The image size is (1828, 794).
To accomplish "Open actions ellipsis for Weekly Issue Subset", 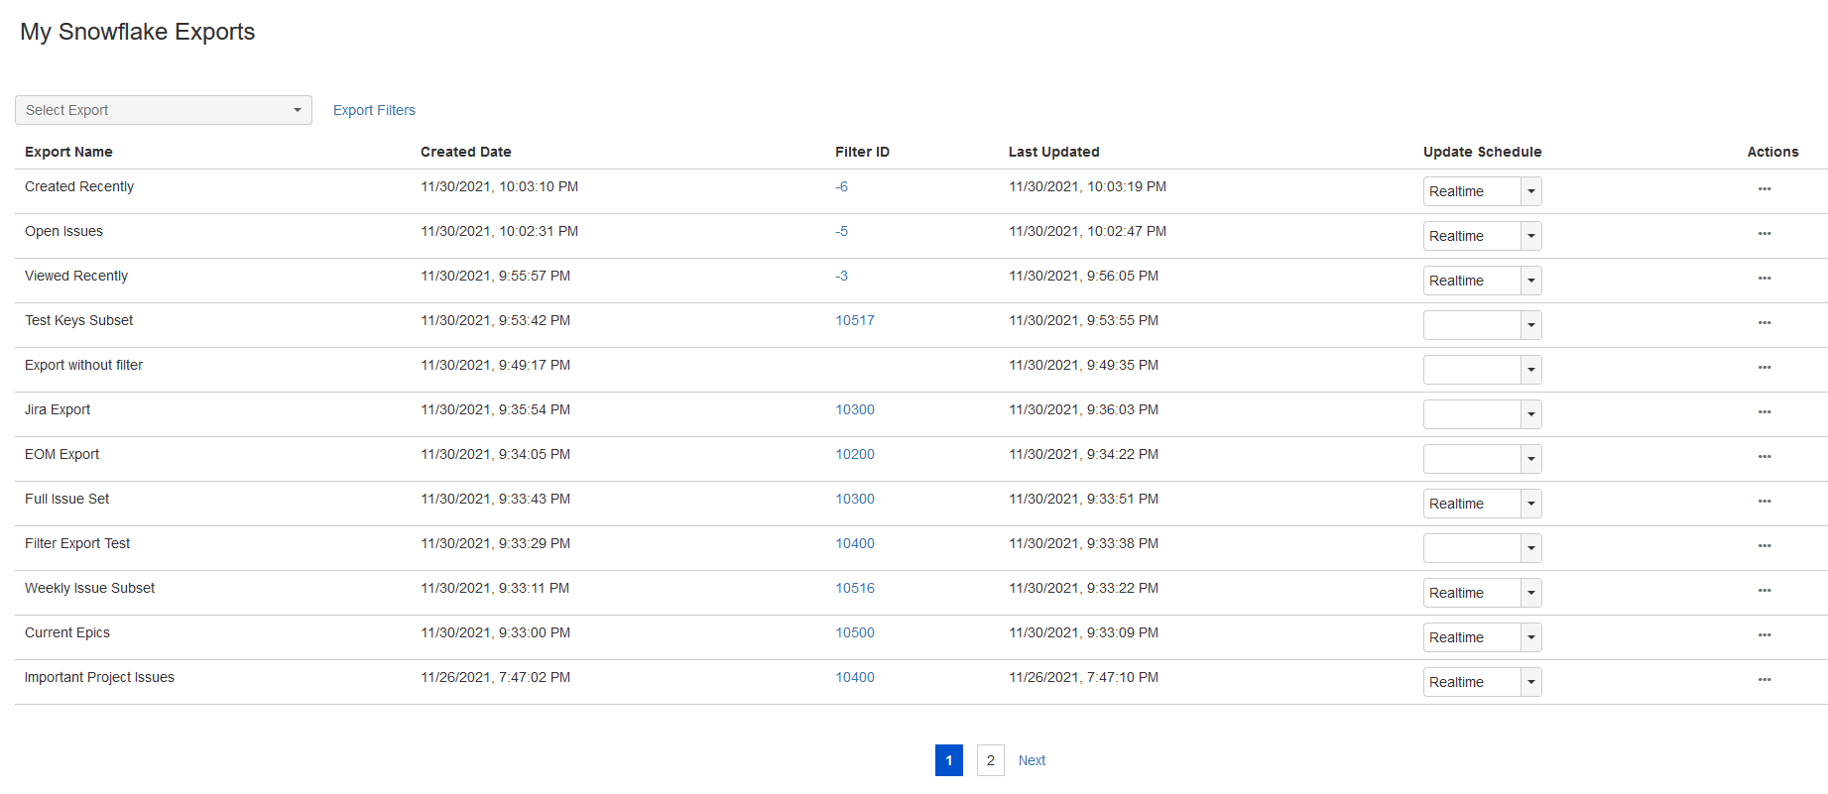I will (1764, 590).
